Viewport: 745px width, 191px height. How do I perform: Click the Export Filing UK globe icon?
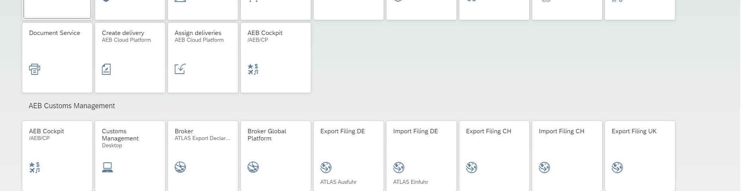(617, 168)
